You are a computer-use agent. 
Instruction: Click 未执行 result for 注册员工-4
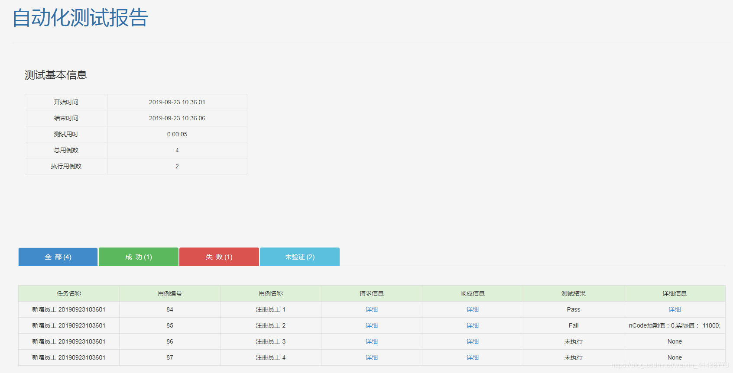coord(574,357)
